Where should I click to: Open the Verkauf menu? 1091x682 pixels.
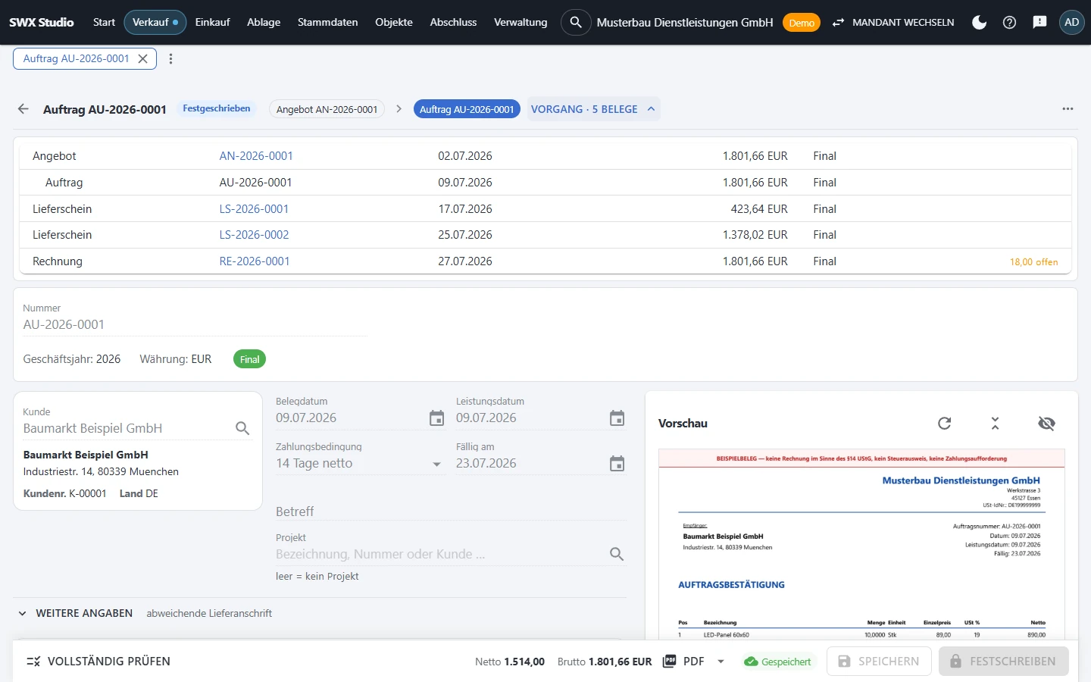155,23
